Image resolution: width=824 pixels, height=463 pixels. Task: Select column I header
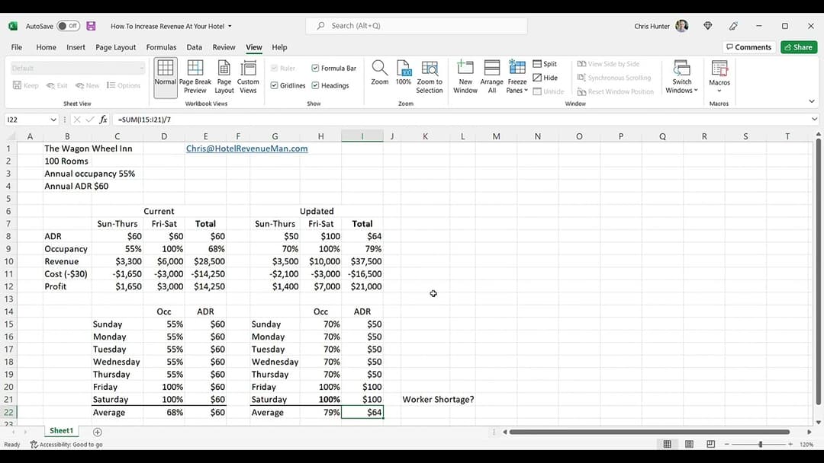tap(362, 136)
